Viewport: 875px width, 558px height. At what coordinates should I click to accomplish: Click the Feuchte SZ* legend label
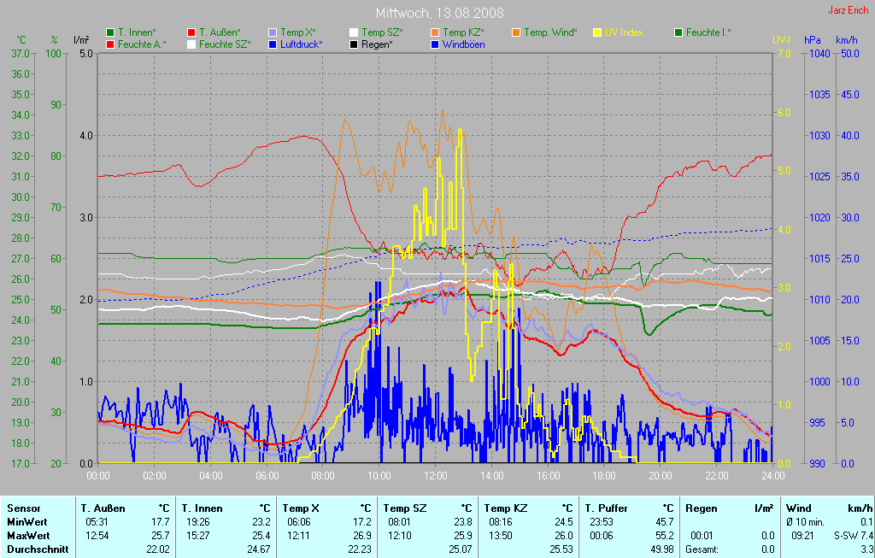(x=225, y=44)
